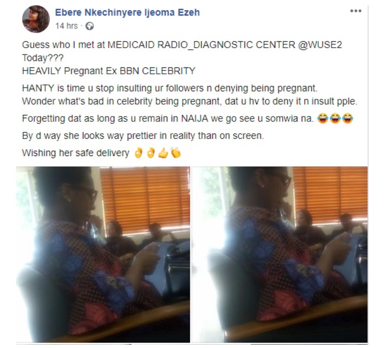Click the "Wishing her safe delivery" text
385x348 pixels.
(75, 153)
